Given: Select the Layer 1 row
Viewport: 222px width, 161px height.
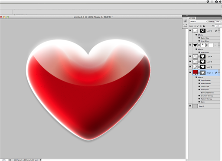Looking at the screenshot, I should tap(204, 31).
